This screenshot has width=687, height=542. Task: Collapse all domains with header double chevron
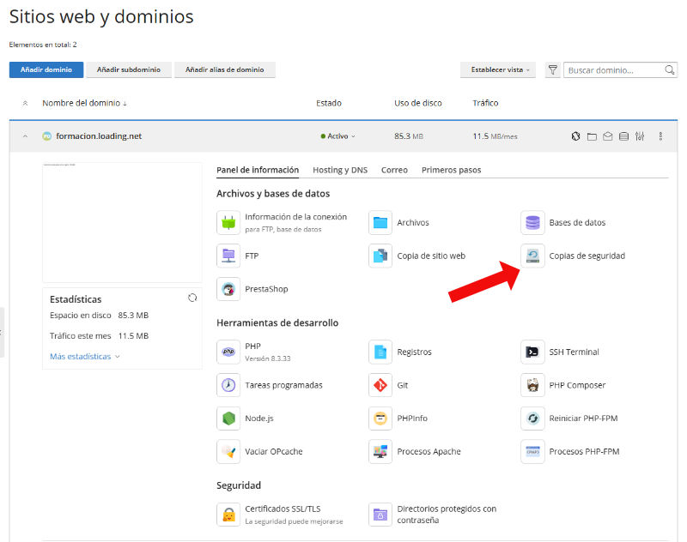(x=25, y=103)
